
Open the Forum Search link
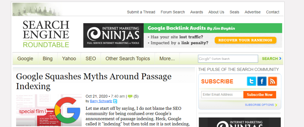click(x=173, y=12)
